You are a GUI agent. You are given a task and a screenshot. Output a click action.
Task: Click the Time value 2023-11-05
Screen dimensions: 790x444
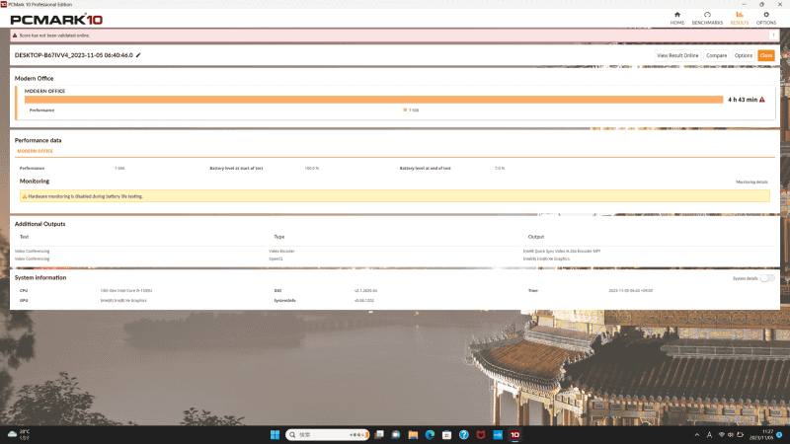630,290
